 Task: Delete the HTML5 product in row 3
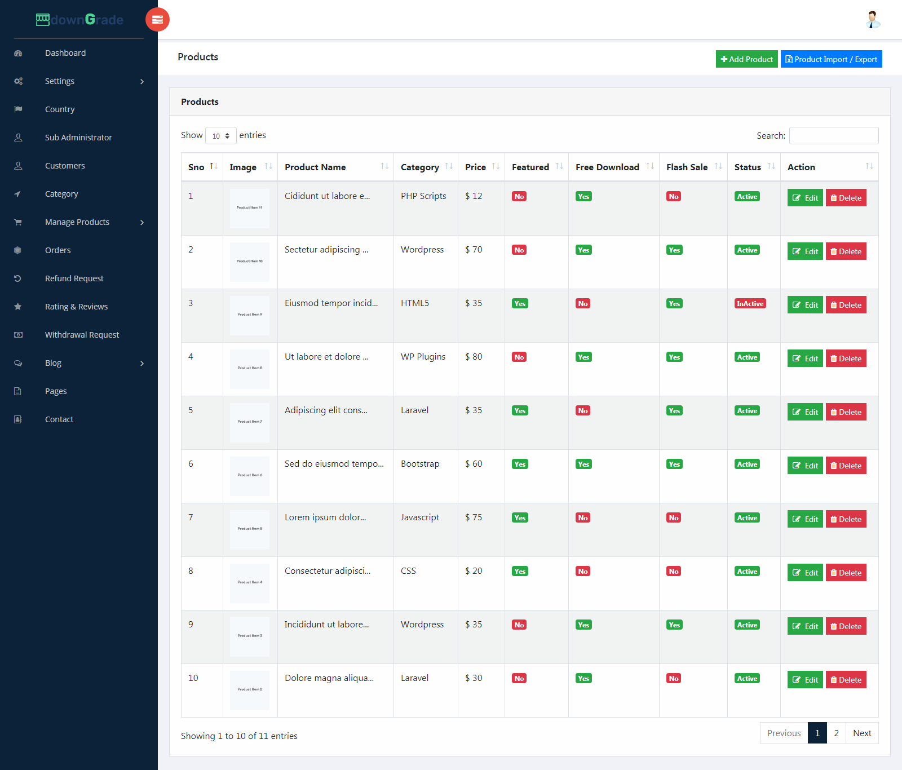click(x=846, y=305)
